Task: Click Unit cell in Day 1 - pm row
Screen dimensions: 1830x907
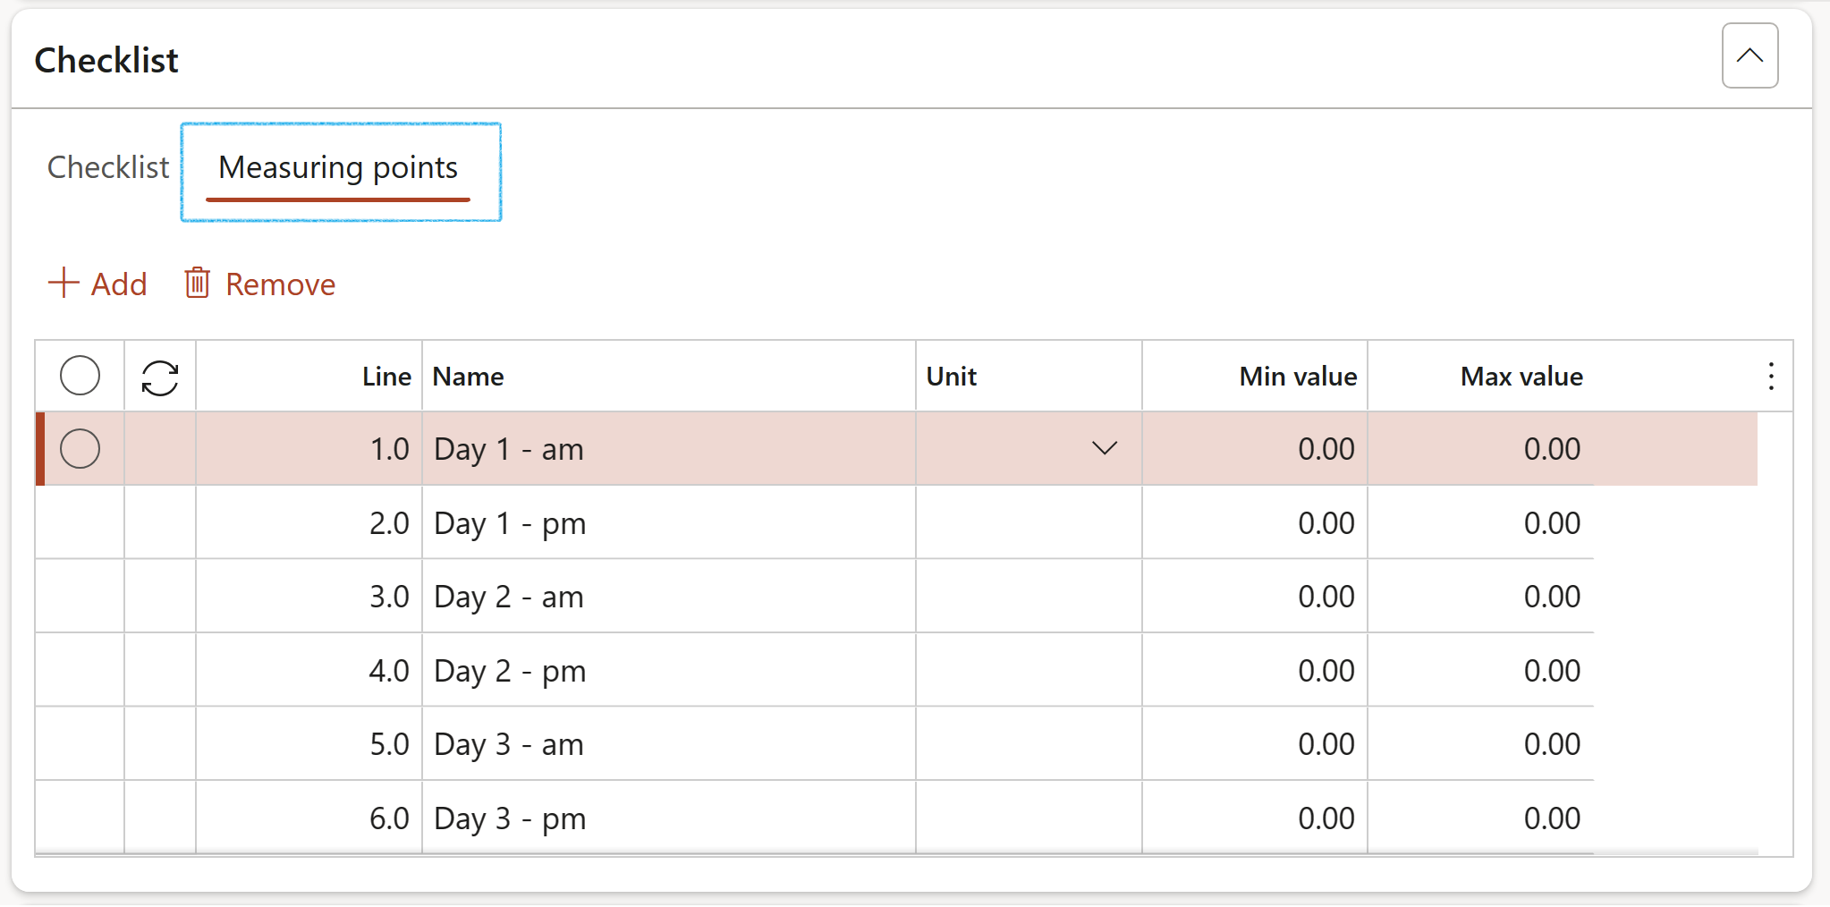Action: 1029,523
